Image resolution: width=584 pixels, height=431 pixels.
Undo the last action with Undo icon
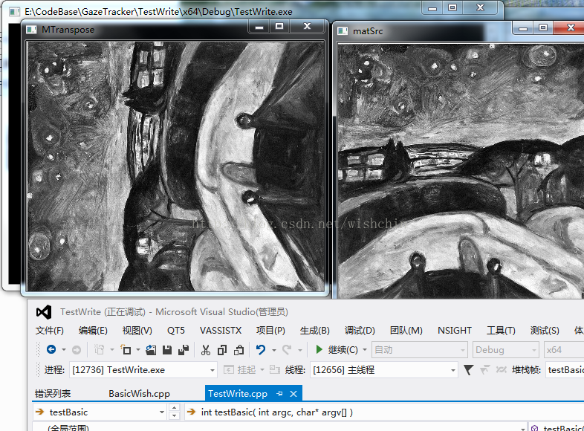(x=261, y=350)
